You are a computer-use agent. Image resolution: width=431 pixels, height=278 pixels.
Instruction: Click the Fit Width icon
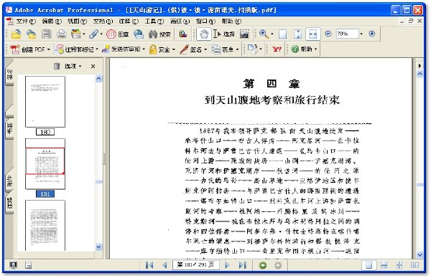[312, 34]
